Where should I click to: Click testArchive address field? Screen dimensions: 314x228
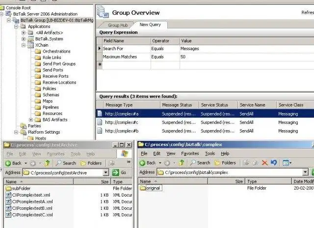63,172
